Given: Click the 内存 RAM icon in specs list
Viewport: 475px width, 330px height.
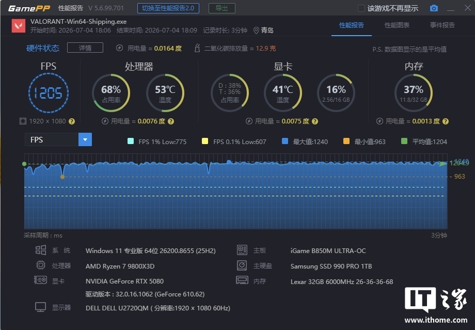Looking at the screenshot, I should tap(242, 280).
